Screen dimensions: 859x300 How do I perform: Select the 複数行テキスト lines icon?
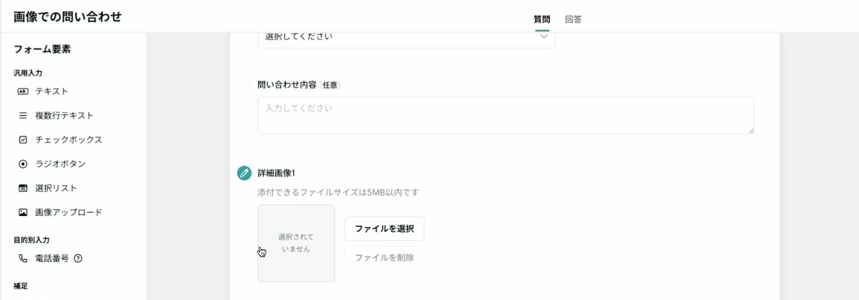pos(23,115)
